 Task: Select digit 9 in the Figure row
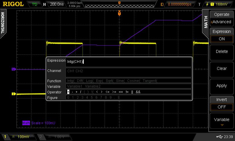(x=110, y=98)
